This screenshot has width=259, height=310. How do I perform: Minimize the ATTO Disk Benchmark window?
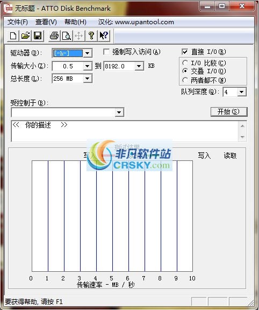tap(207, 6)
